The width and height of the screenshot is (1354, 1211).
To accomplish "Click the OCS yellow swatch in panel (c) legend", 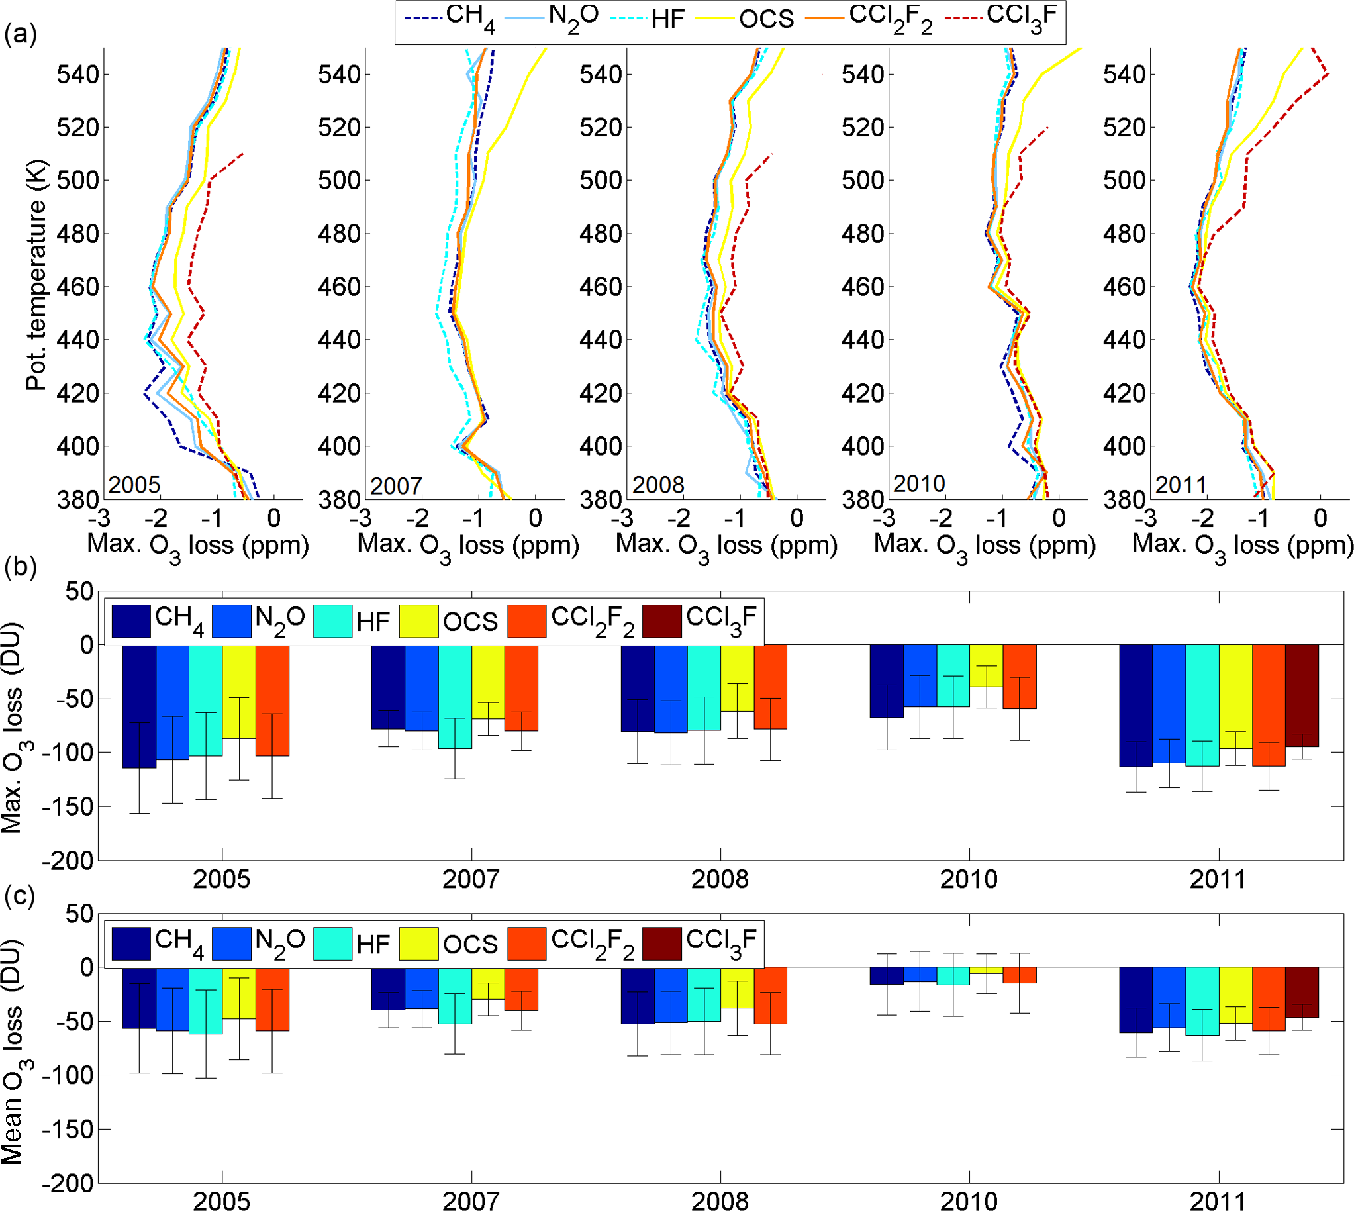I will pos(418,944).
